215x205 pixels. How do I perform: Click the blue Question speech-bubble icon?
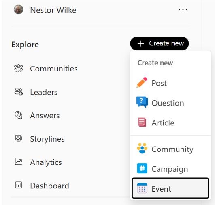point(142,102)
